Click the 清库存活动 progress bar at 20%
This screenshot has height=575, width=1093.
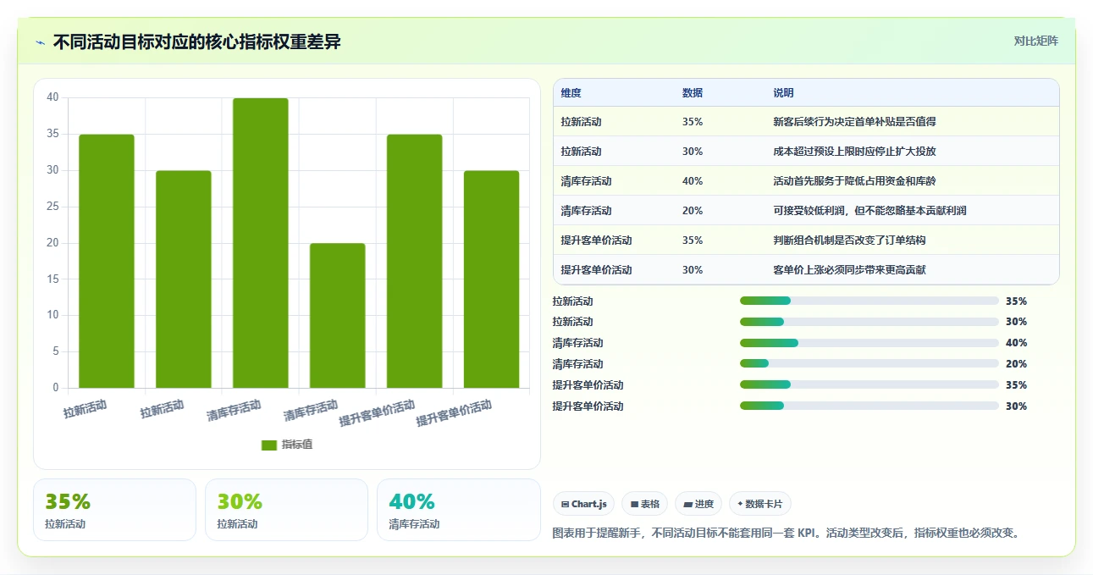tap(869, 364)
